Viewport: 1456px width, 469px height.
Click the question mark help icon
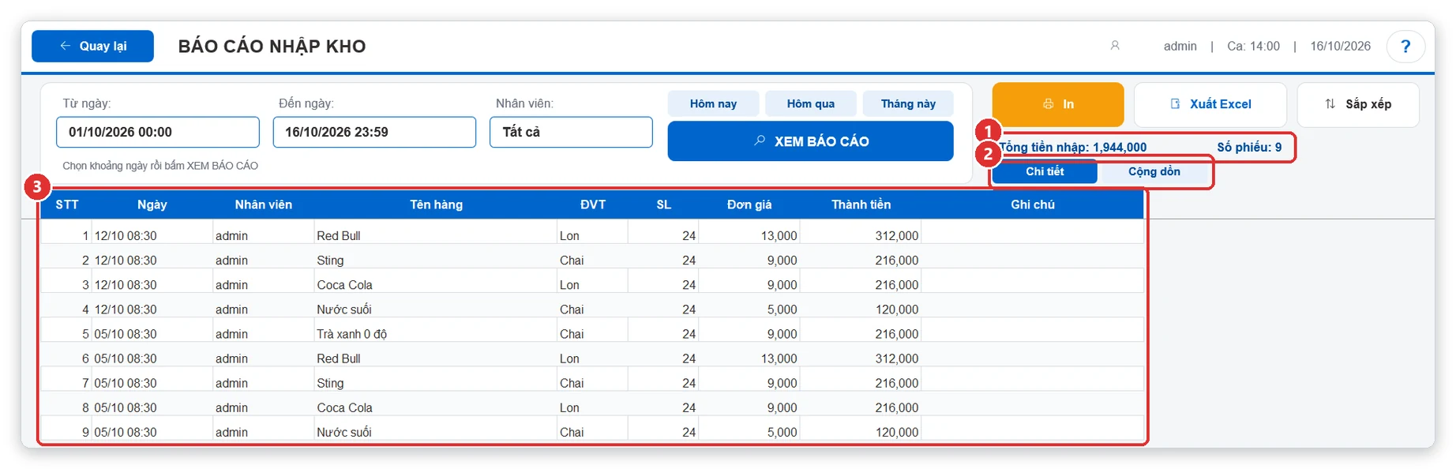pyautogui.click(x=1405, y=47)
